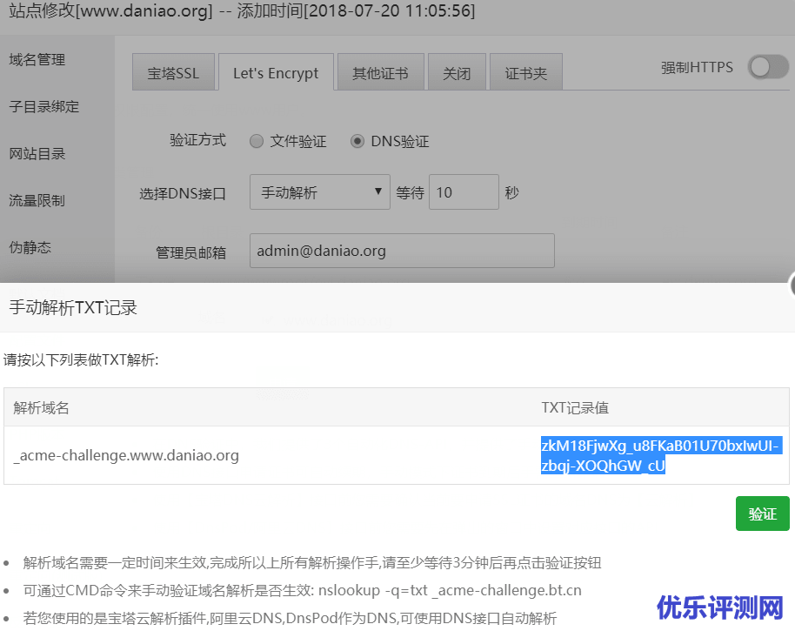Open the Let's Encrypt tab
The width and height of the screenshot is (795, 631).
(x=276, y=73)
